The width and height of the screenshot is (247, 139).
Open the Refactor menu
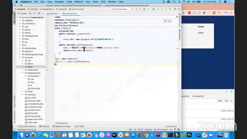coord(79,2)
